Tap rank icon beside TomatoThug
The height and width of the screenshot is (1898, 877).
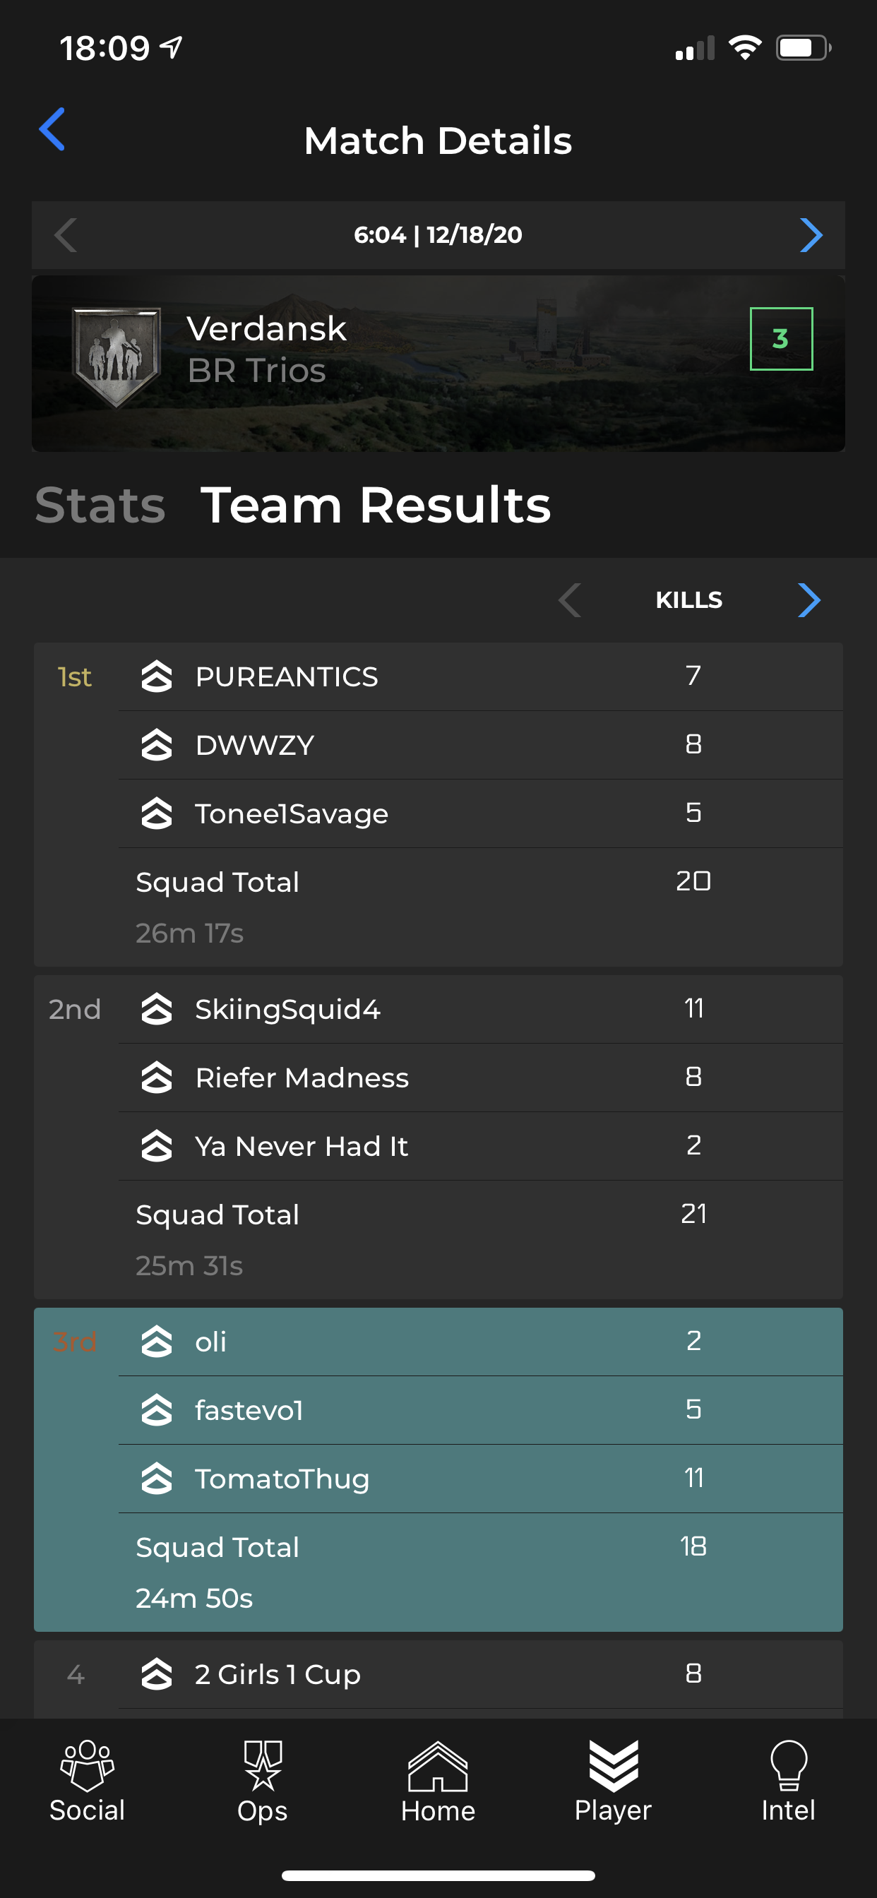pyautogui.click(x=156, y=1478)
